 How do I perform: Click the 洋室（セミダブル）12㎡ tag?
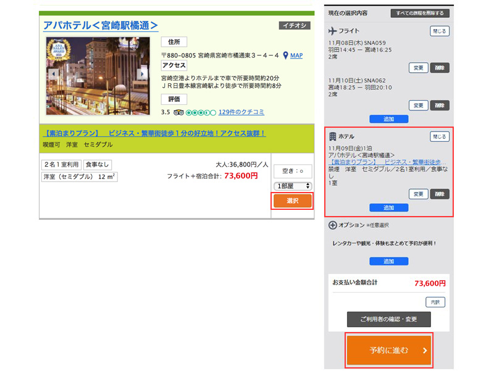click(x=80, y=177)
